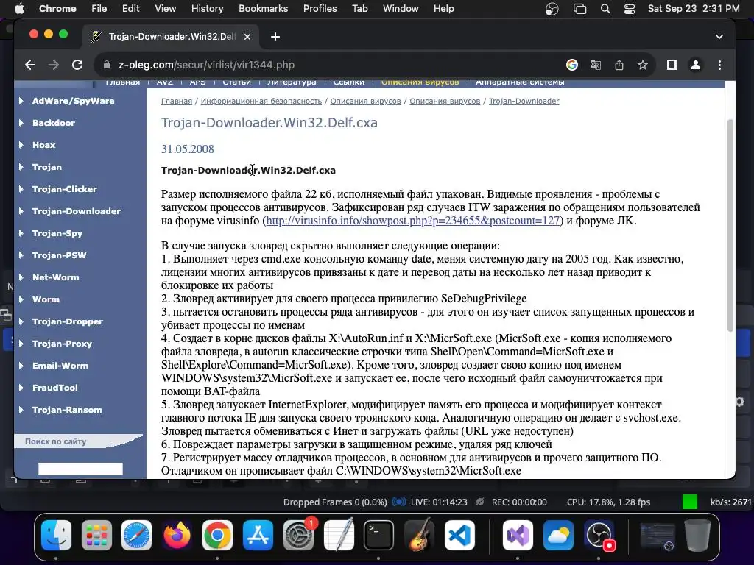Image resolution: width=754 pixels, height=565 pixels.
Task: Click the page vertical scrollbar thumb
Action: click(730, 225)
